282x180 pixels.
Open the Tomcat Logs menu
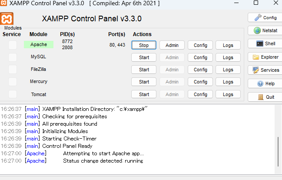228,94
